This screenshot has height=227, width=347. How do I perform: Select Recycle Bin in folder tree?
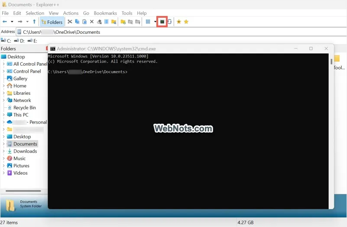tap(24, 108)
